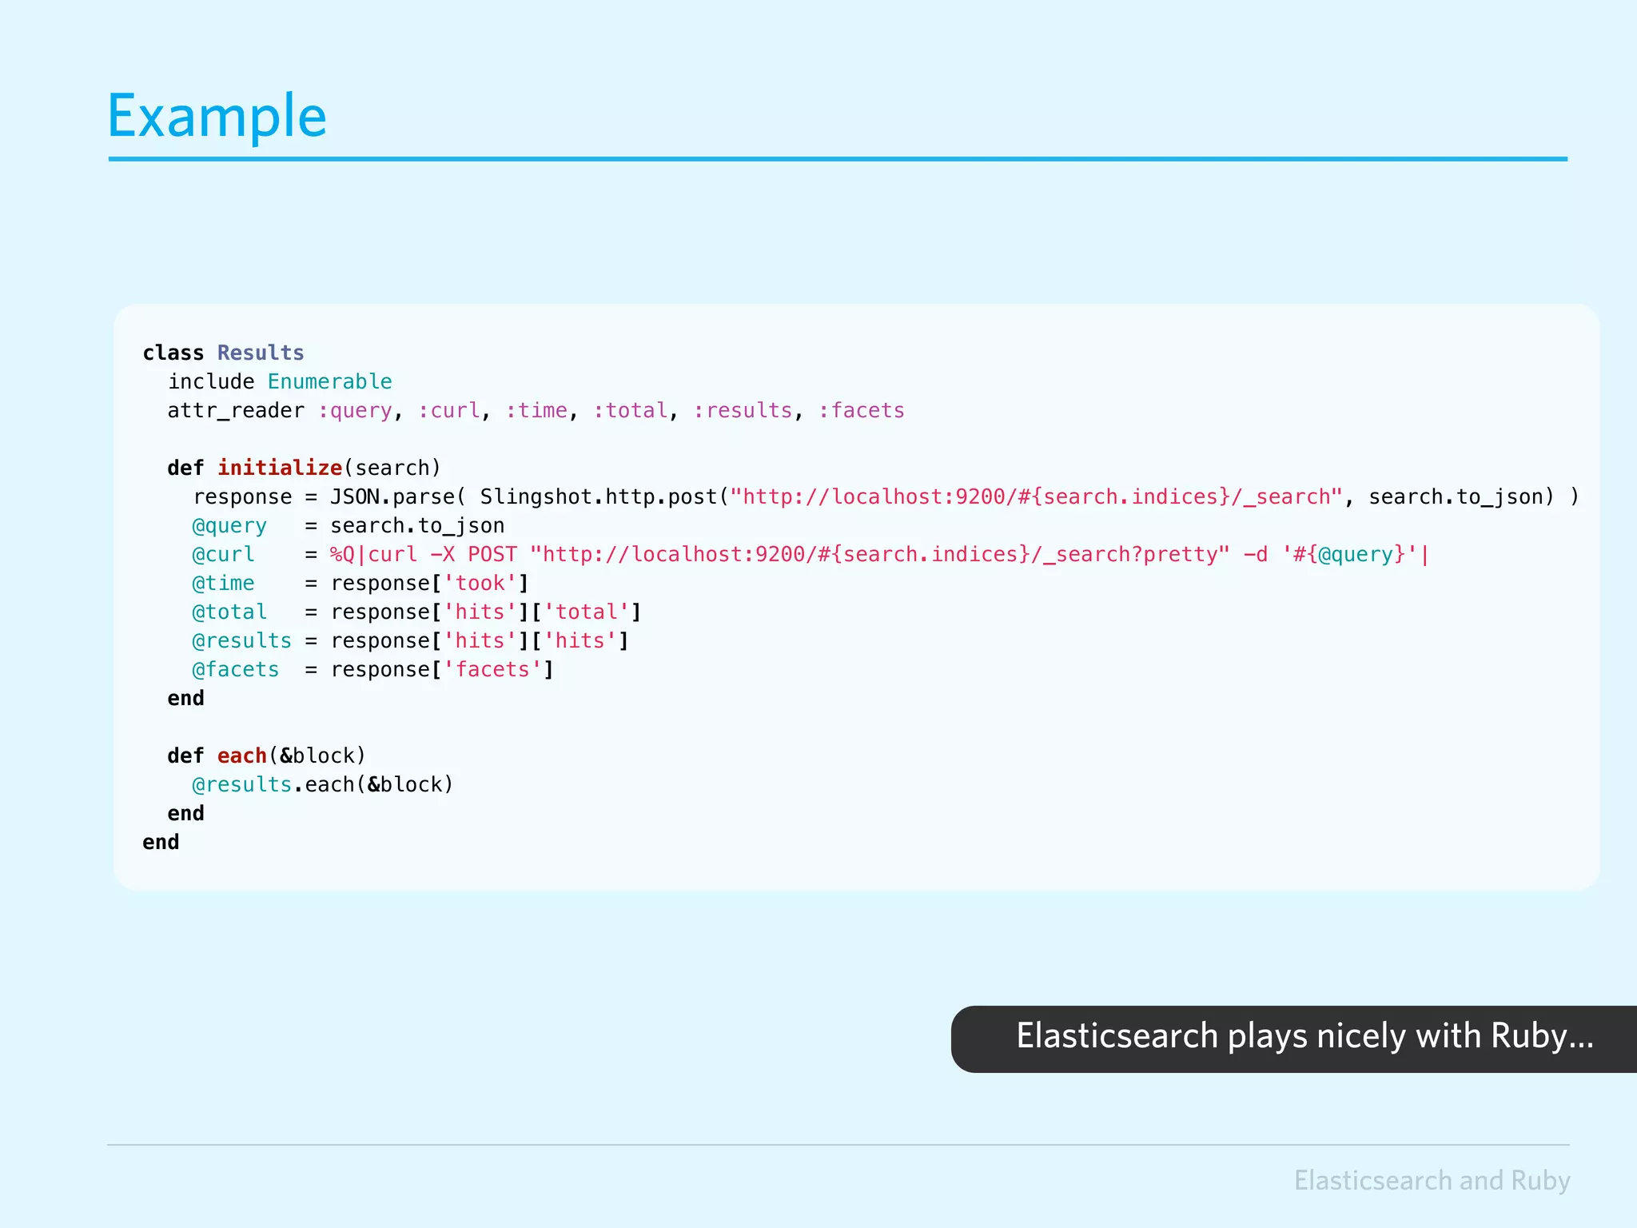Click the attr_reader line listing :query, :curl
Screen dimensions: 1637x1228
coord(536,410)
